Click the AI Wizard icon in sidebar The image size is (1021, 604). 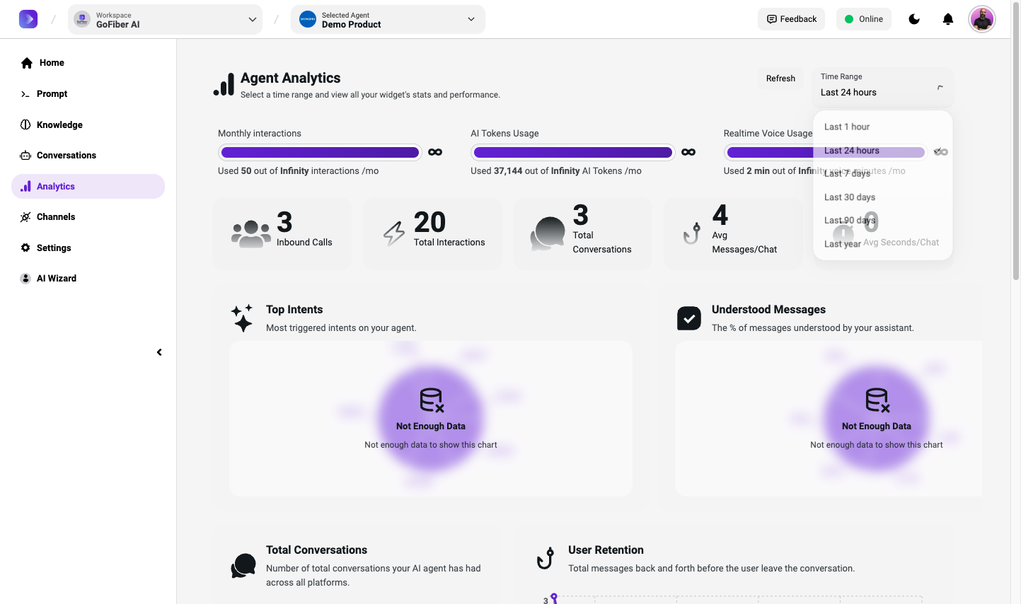[x=25, y=279]
